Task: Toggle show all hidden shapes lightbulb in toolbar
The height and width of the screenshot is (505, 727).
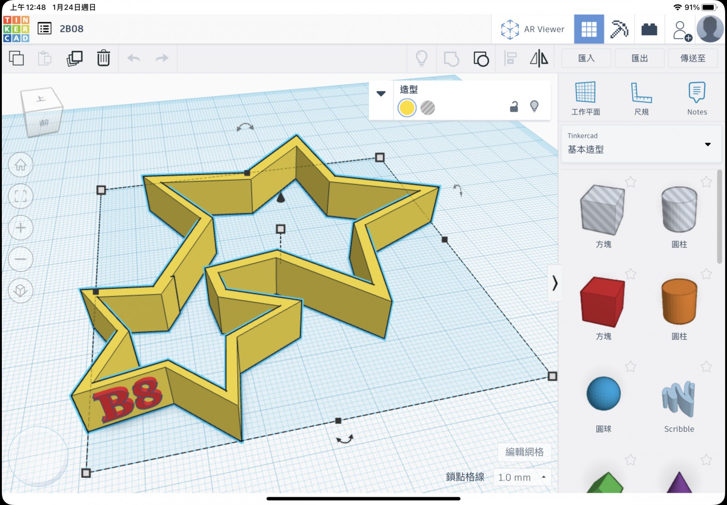Action: [x=422, y=59]
